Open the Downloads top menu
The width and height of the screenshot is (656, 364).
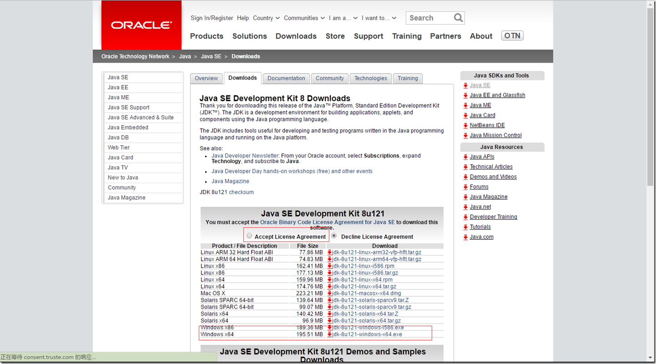[296, 36]
